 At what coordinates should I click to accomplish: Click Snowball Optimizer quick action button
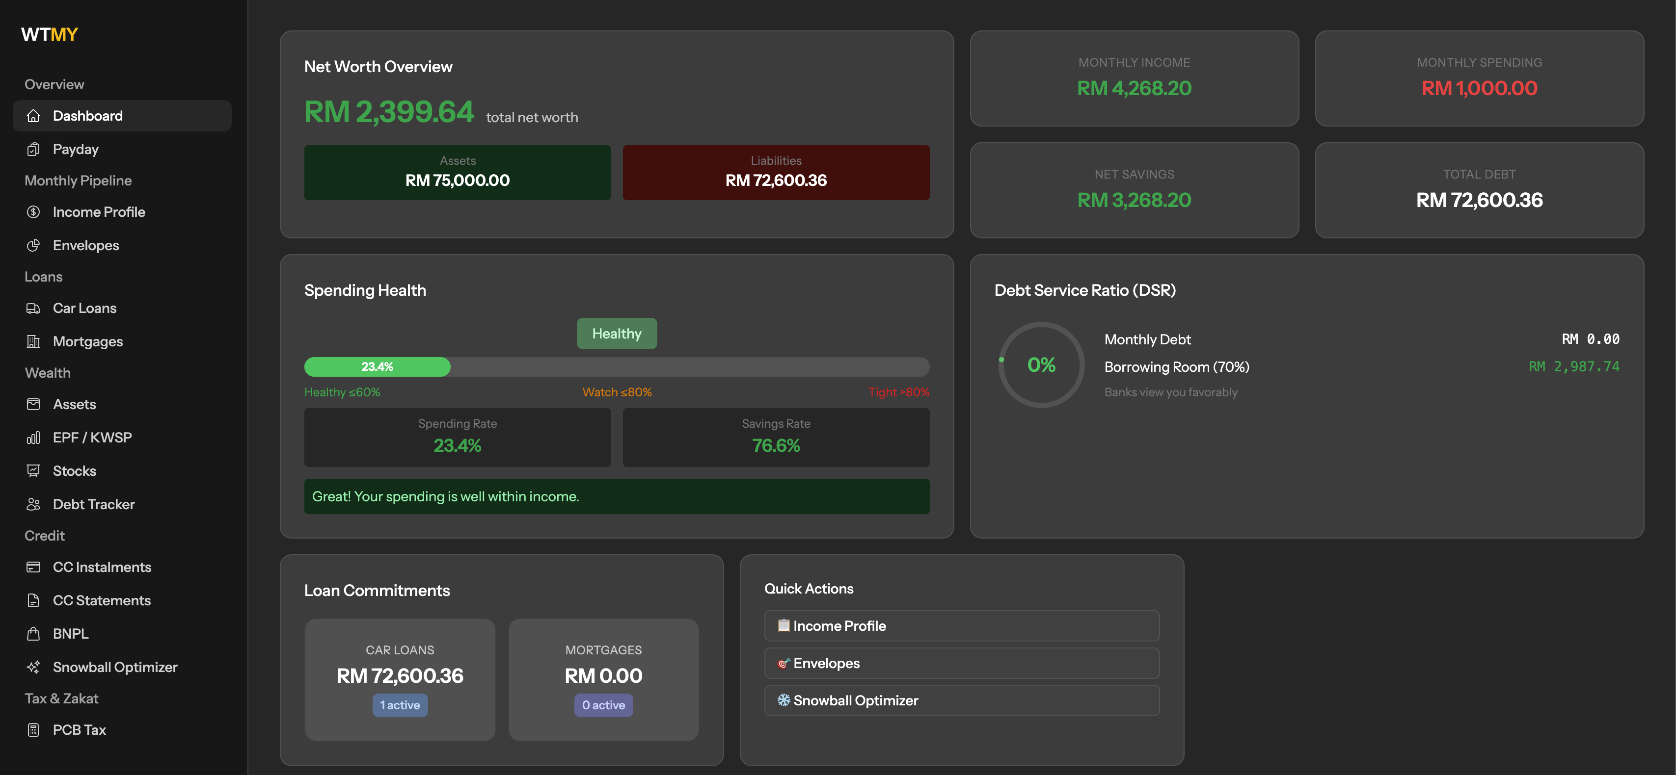pyautogui.click(x=962, y=700)
